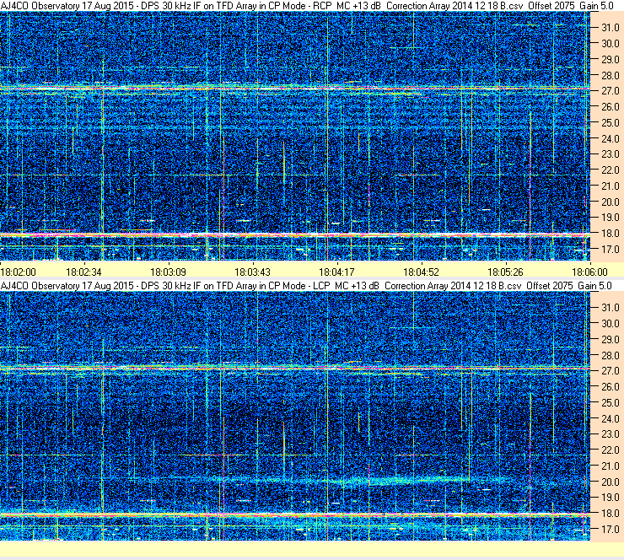Image resolution: width=624 pixels, height=560 pixels.
Task: Click 29.0 on the LCP frequency axis
Action: (x=610, y=340)
